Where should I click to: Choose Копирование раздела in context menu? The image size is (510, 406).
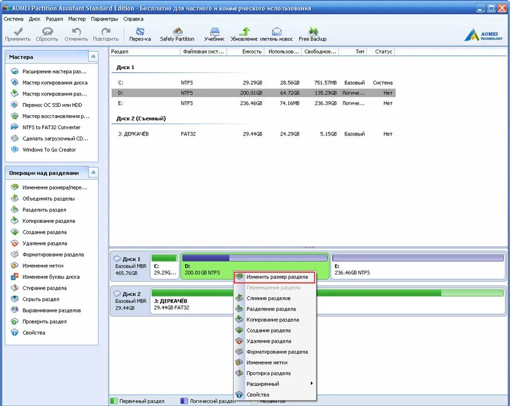[275, 320]
